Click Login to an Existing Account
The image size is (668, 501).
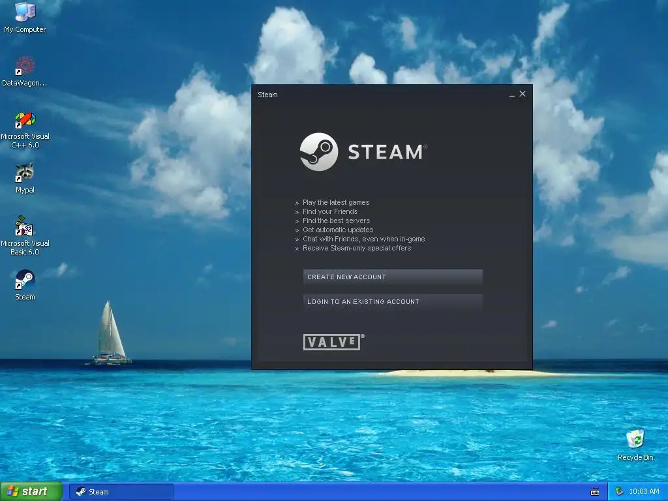coord(393,301)
